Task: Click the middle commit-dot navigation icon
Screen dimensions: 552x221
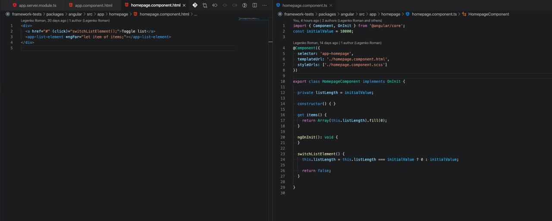Action: coord(225,5)
